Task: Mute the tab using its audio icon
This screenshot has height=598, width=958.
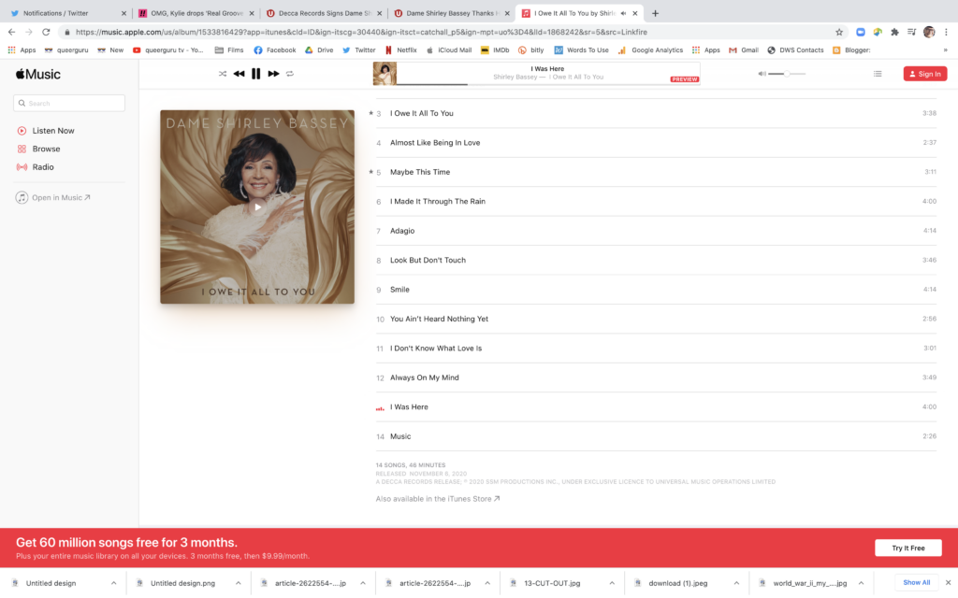Action: (623, 13)
